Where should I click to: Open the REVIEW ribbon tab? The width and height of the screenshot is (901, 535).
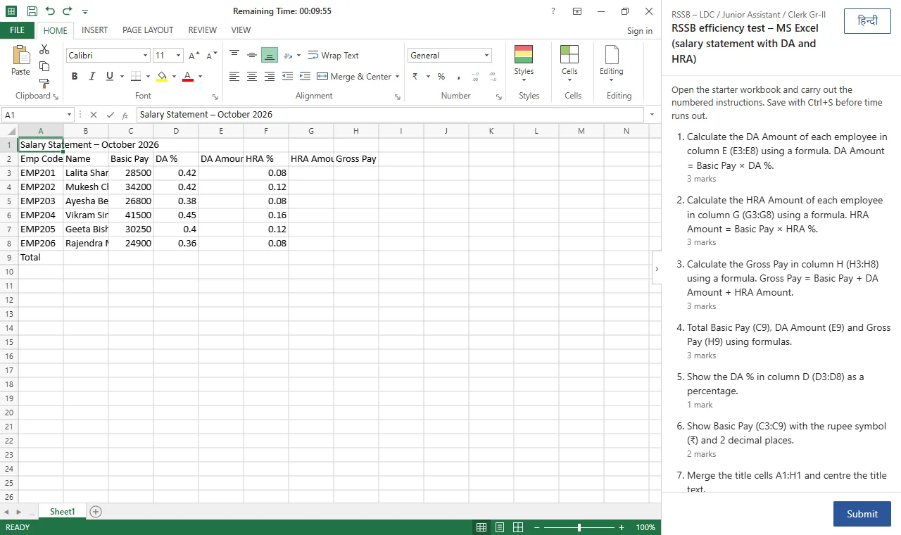(203, 30)
